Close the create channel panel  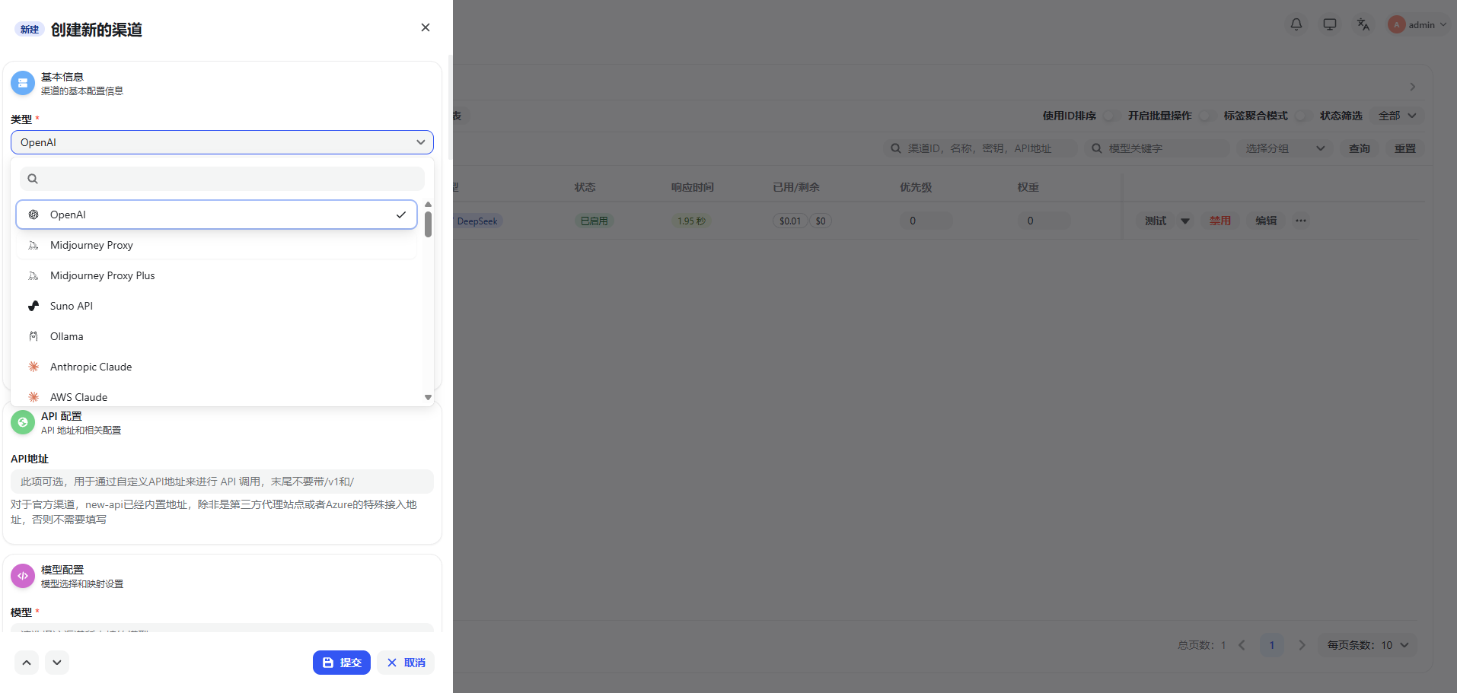(425, 27)
